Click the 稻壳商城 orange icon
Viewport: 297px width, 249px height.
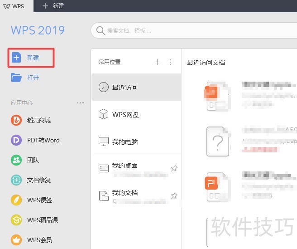16,120
